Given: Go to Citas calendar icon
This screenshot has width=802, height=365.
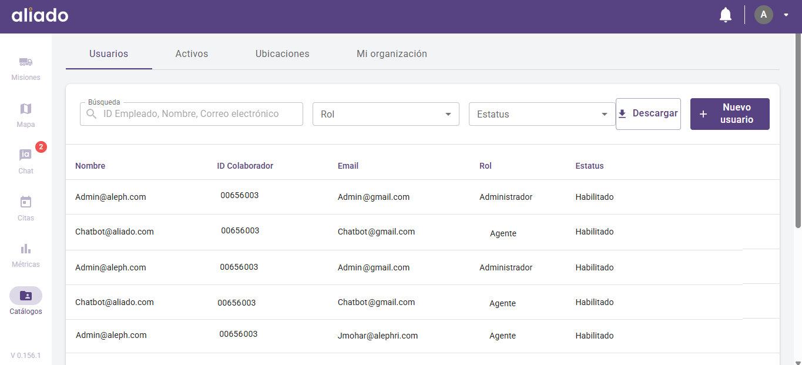Looking at the screenshot, I should [x=26, y=202].
